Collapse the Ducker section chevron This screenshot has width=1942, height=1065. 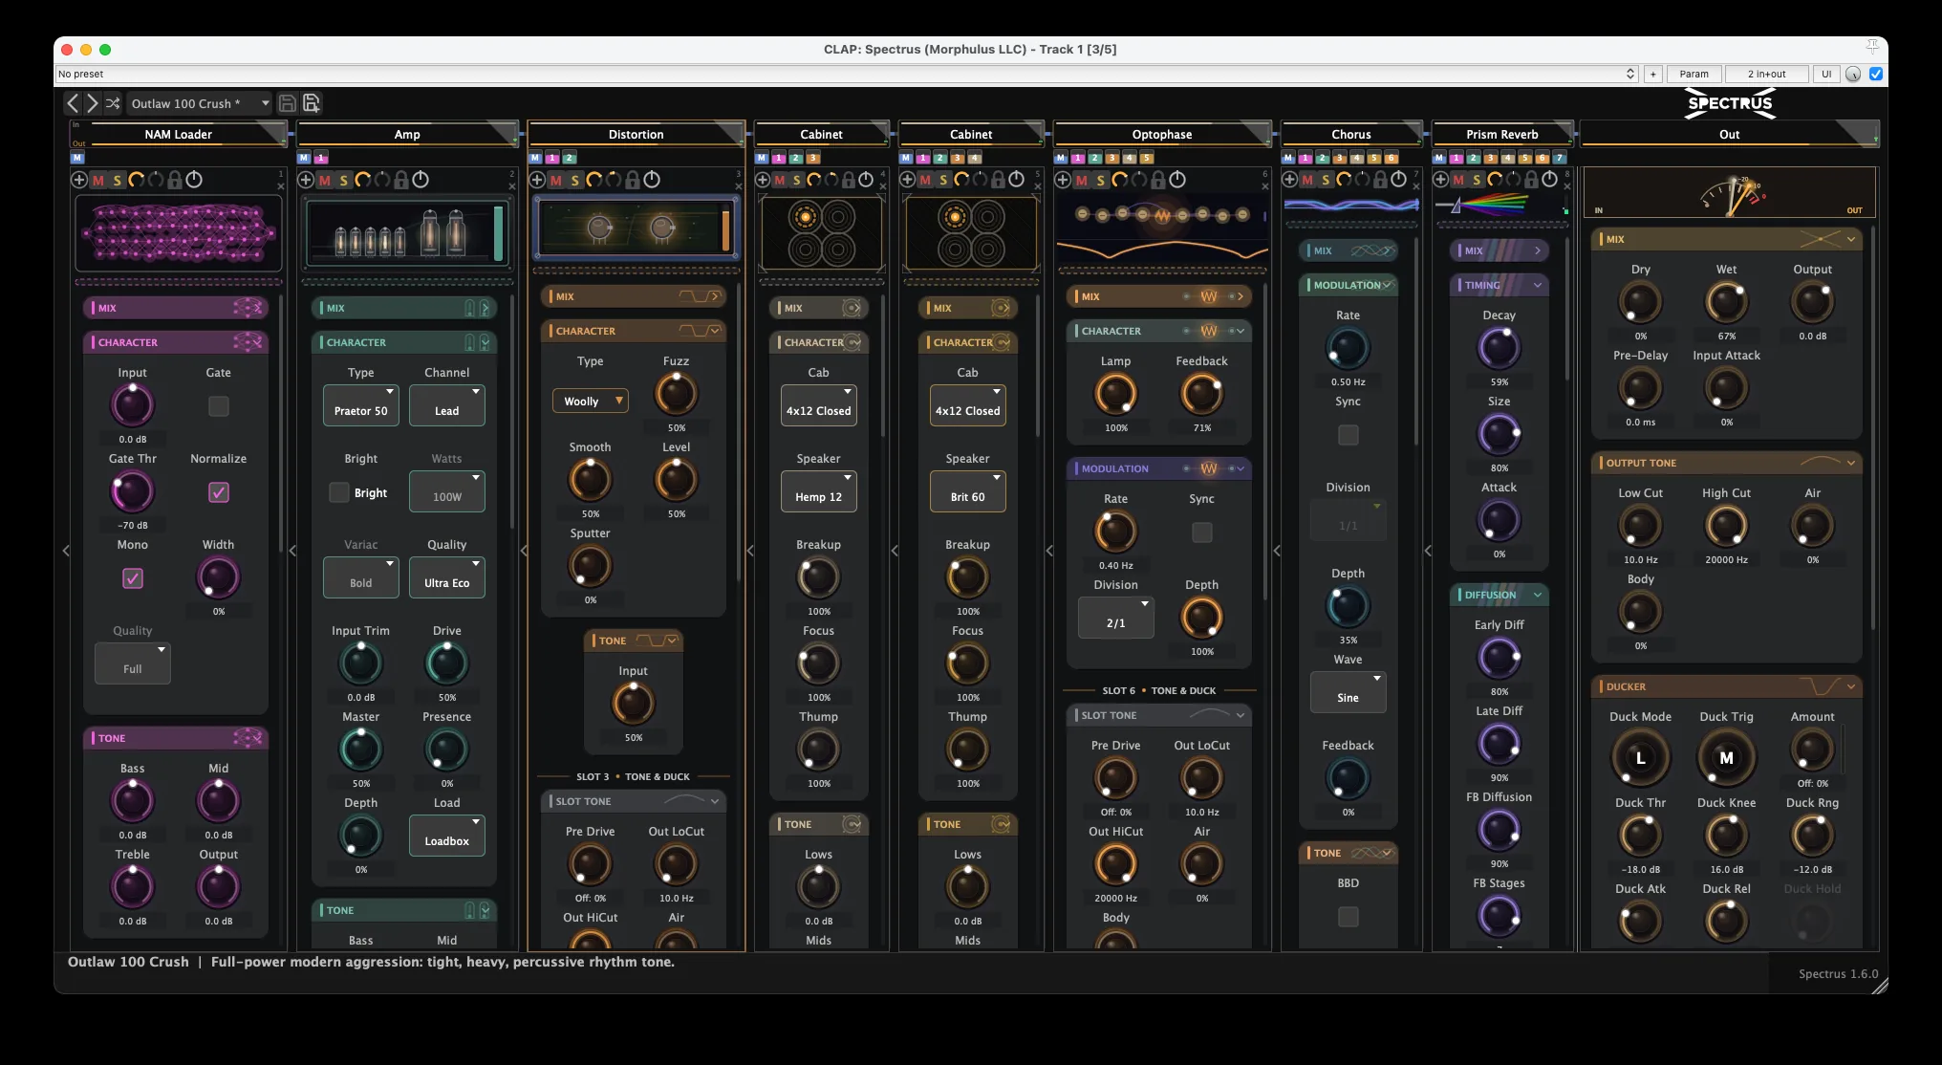point(1851,686)
